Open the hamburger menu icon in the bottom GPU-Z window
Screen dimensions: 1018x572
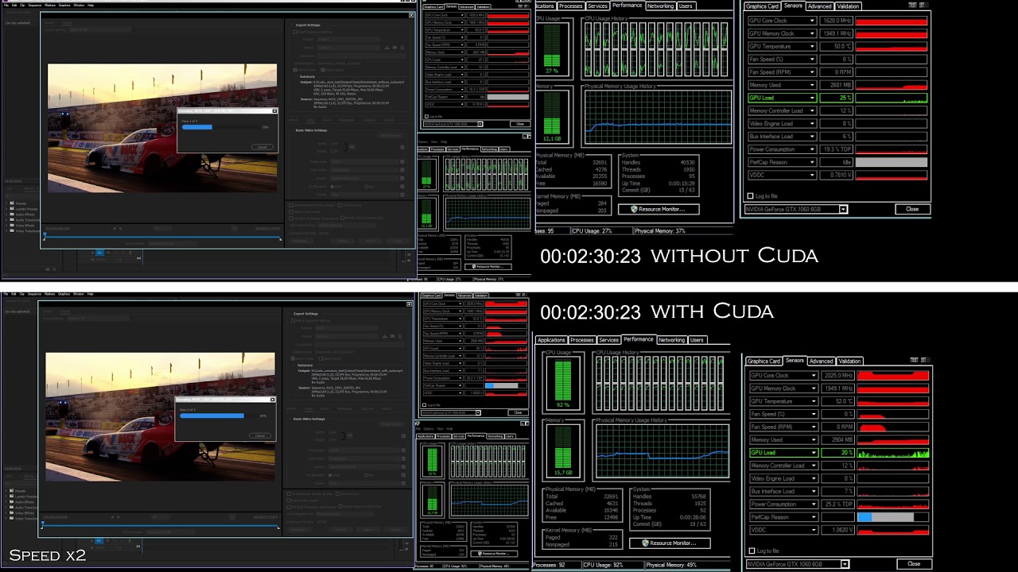coord(926,360)
